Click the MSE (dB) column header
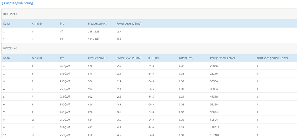The height and width of the screenshot is (138, 297). click(x=153, y=58)
